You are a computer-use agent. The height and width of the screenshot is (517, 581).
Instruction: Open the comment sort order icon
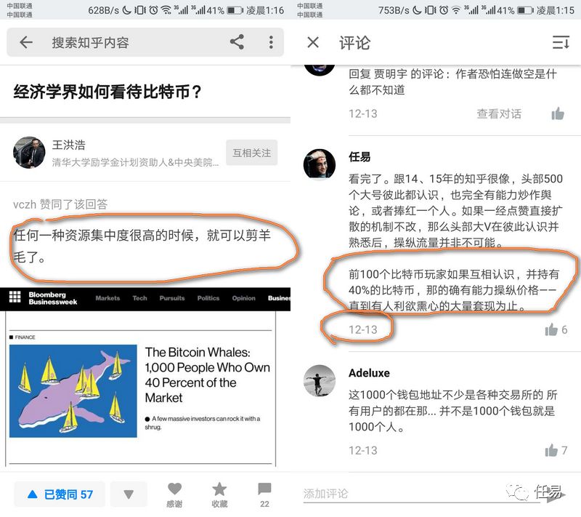[561, 43]
